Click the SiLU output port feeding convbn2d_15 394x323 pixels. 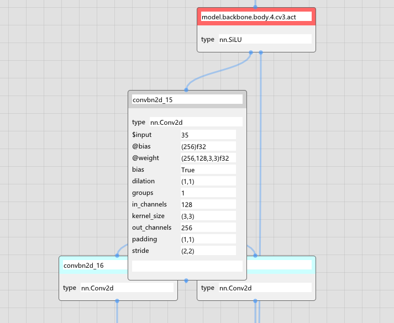pos(251,52)
